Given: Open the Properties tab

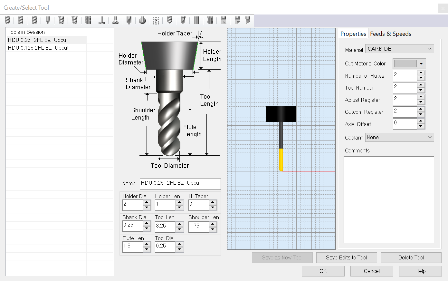Looking at the screenshot, I should pos(353,34).
